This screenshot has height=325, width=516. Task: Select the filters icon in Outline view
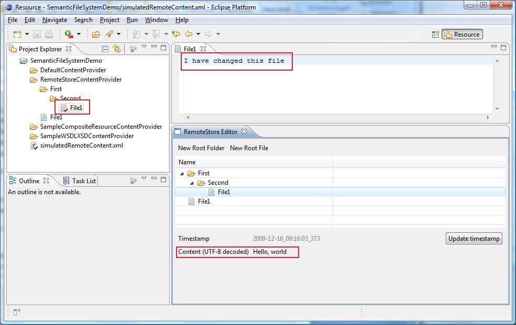(133, 180)
